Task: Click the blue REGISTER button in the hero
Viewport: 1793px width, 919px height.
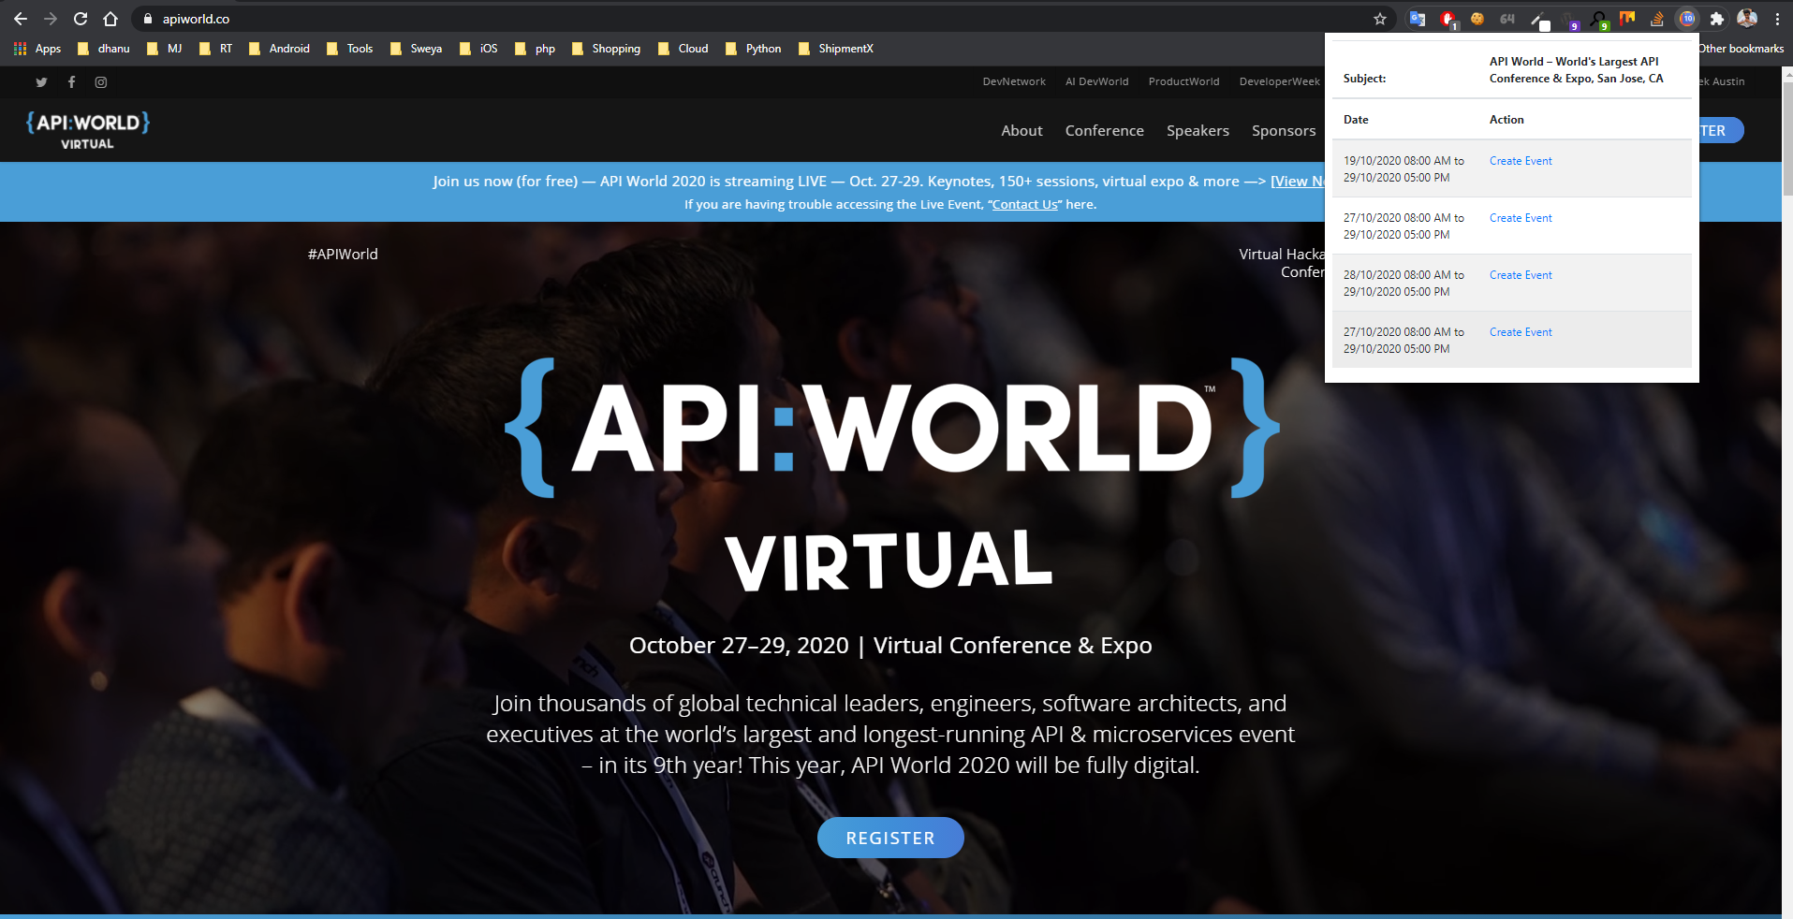Action: [x=890, y=838]
